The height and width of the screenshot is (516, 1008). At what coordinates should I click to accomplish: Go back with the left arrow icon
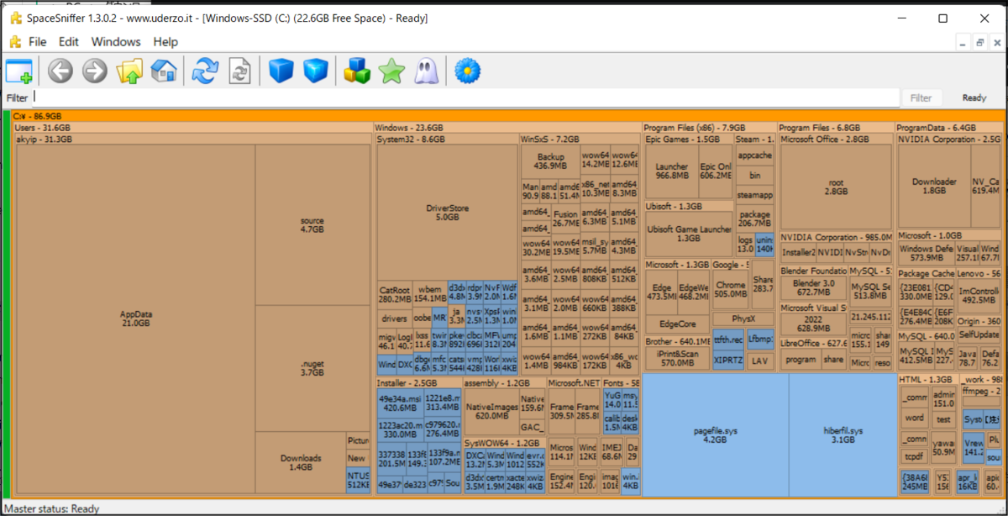coord(60,71)
